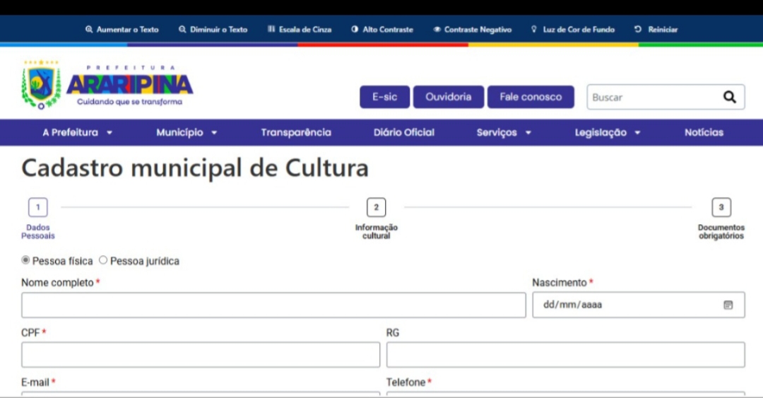
Task: Click the CPF input field
Action: click(x=201, y=355)
